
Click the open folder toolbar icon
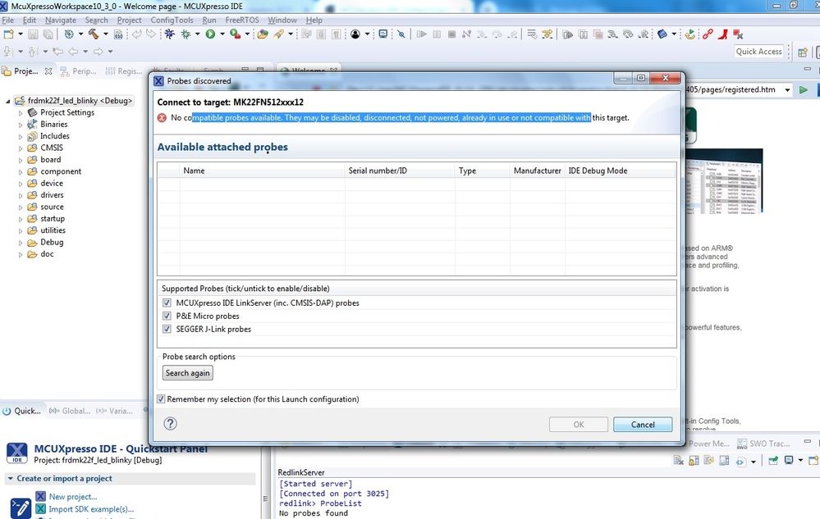point(263,34)
